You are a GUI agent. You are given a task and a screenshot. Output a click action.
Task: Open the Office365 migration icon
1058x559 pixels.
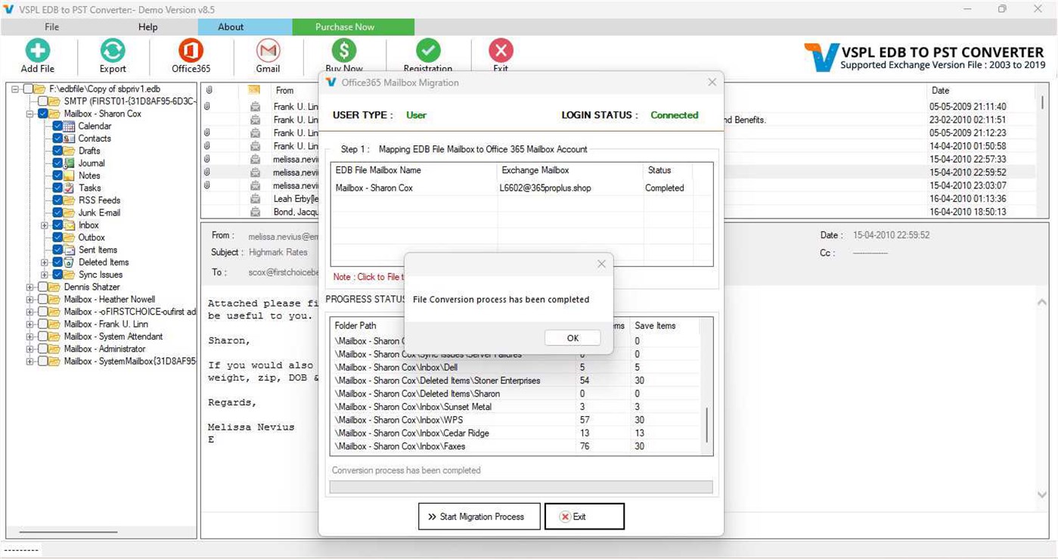click(190, 53)
